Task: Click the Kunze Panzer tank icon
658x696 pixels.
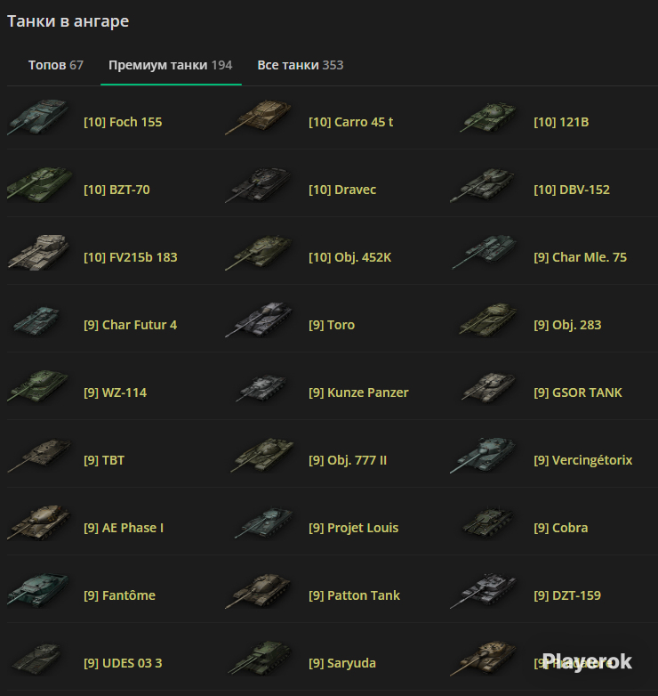Action: pos(261,387)
